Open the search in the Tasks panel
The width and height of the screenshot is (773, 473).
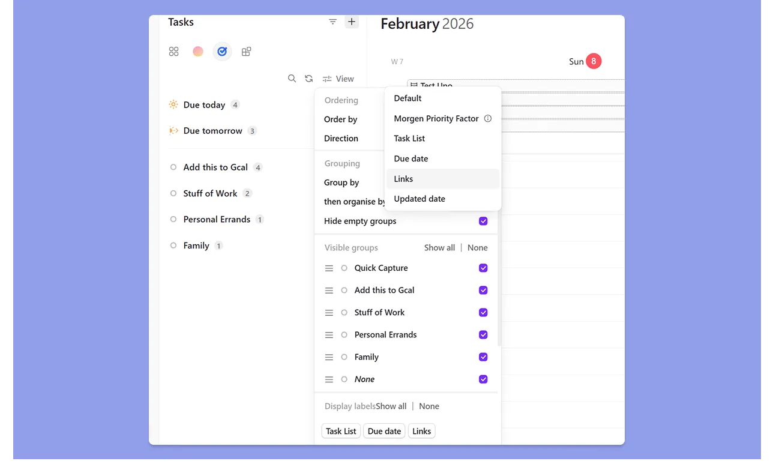(292, 78)
